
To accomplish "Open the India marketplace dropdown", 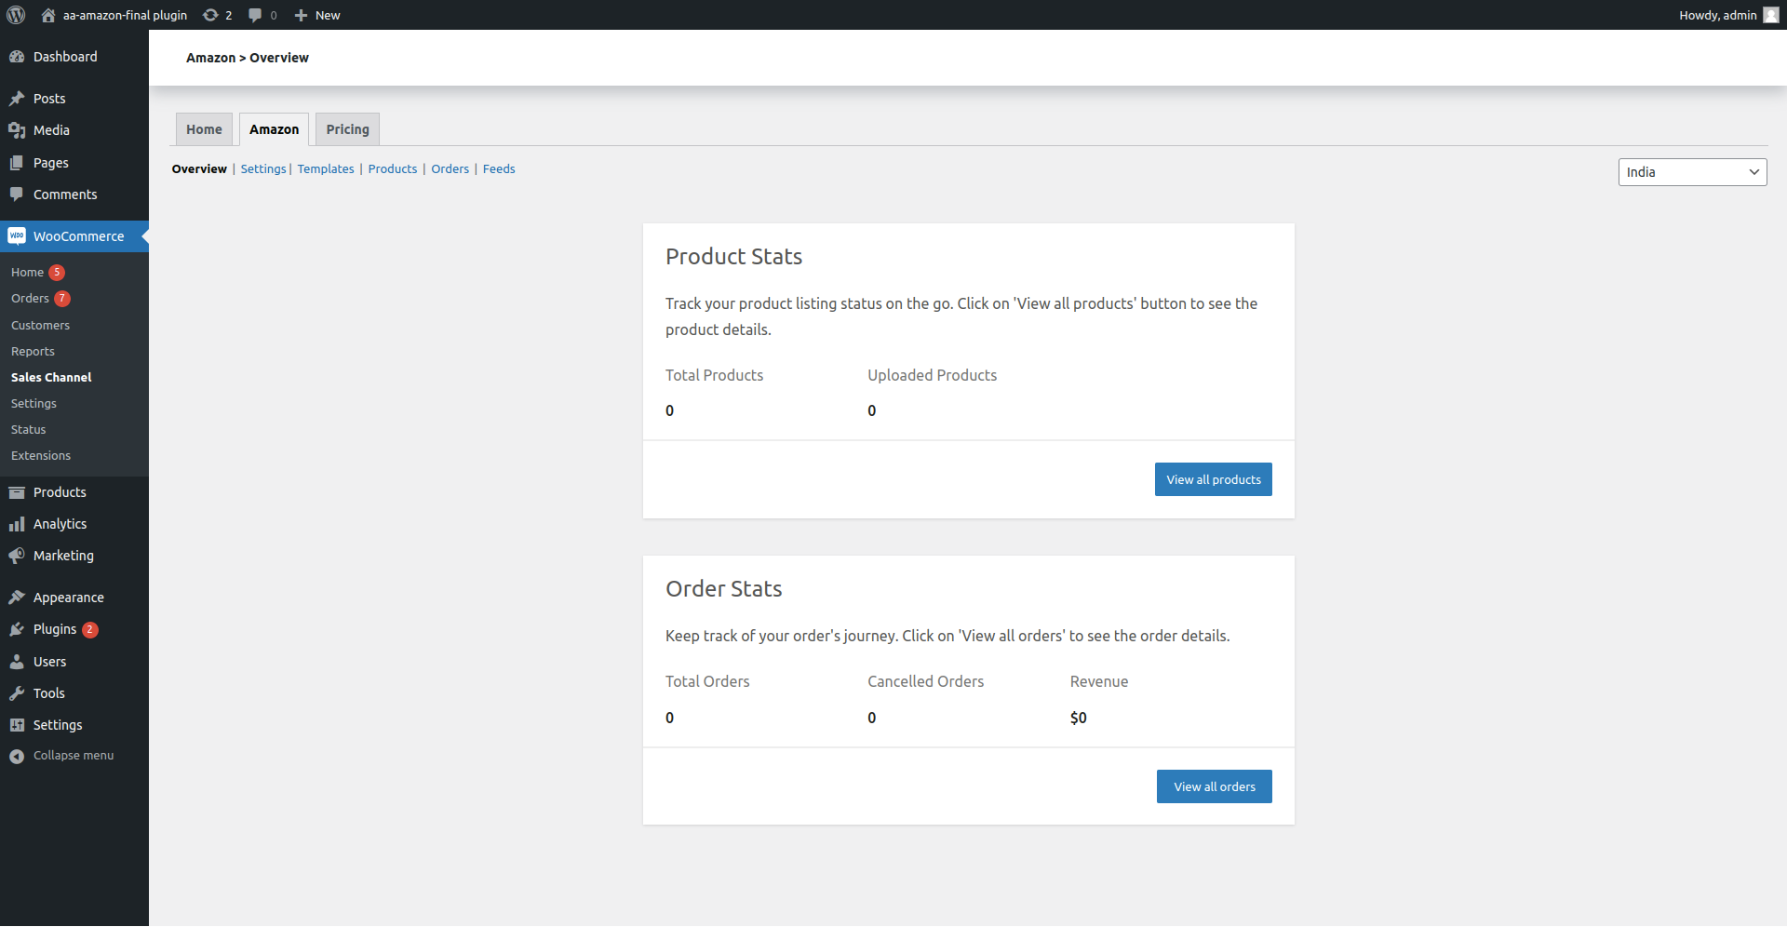I will [1692, 172].
